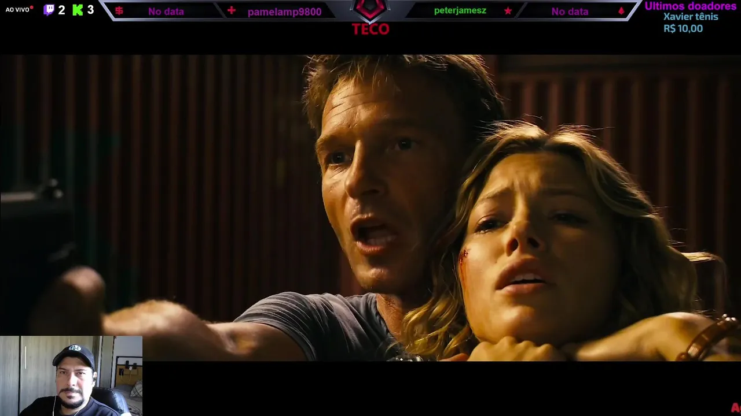
Task: Click the dollar sign donation icon
Action: pyautogui.click(x=119, y=11)
